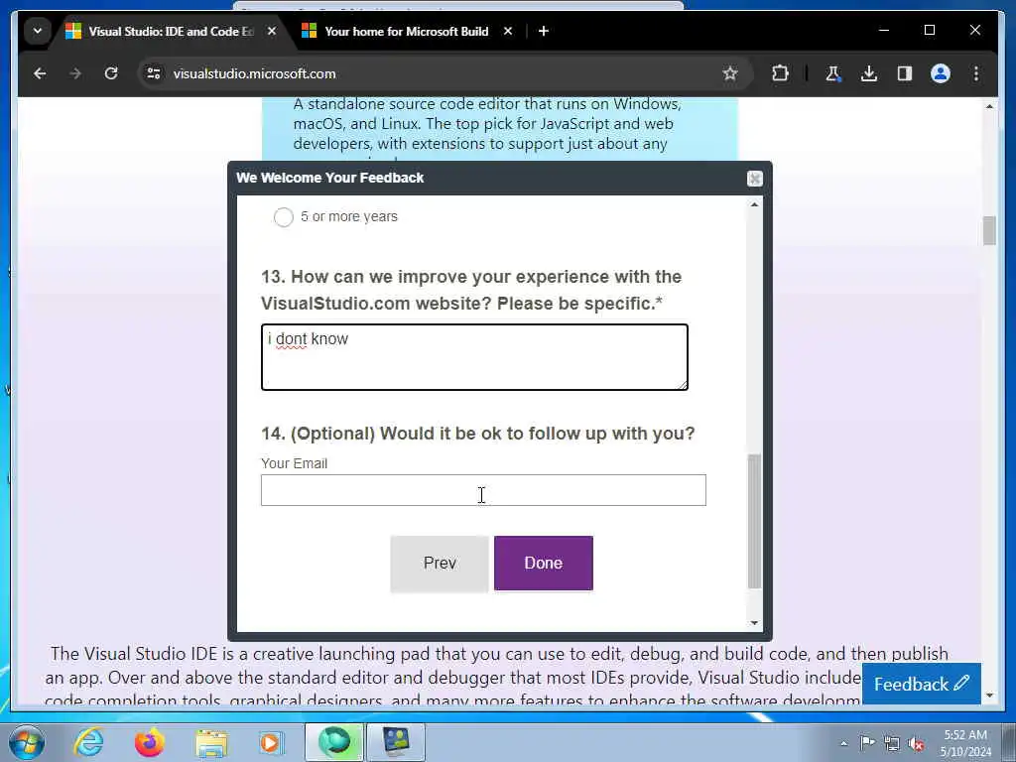Viewport: 1016px width, 762px height.
Task: Click the Your Email input field
Action: (x=483, y=490)
